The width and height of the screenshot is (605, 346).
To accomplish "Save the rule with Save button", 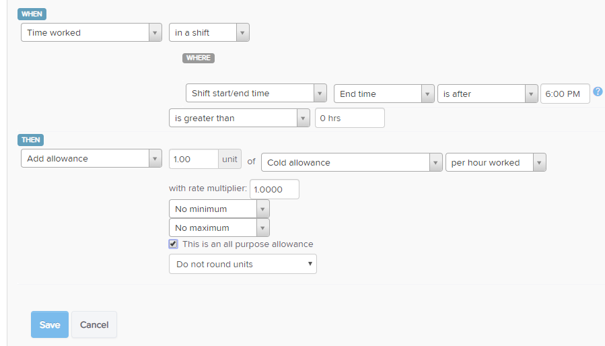I will (x=50, y=324).
